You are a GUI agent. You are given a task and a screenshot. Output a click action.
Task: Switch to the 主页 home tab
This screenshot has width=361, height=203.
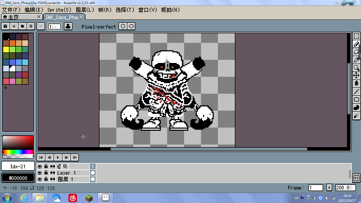pyautogui.click(x=21, y=17)
